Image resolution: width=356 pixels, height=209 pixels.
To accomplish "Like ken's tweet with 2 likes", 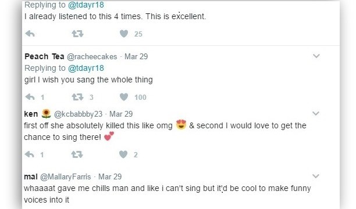I will [x=123, y=154].
